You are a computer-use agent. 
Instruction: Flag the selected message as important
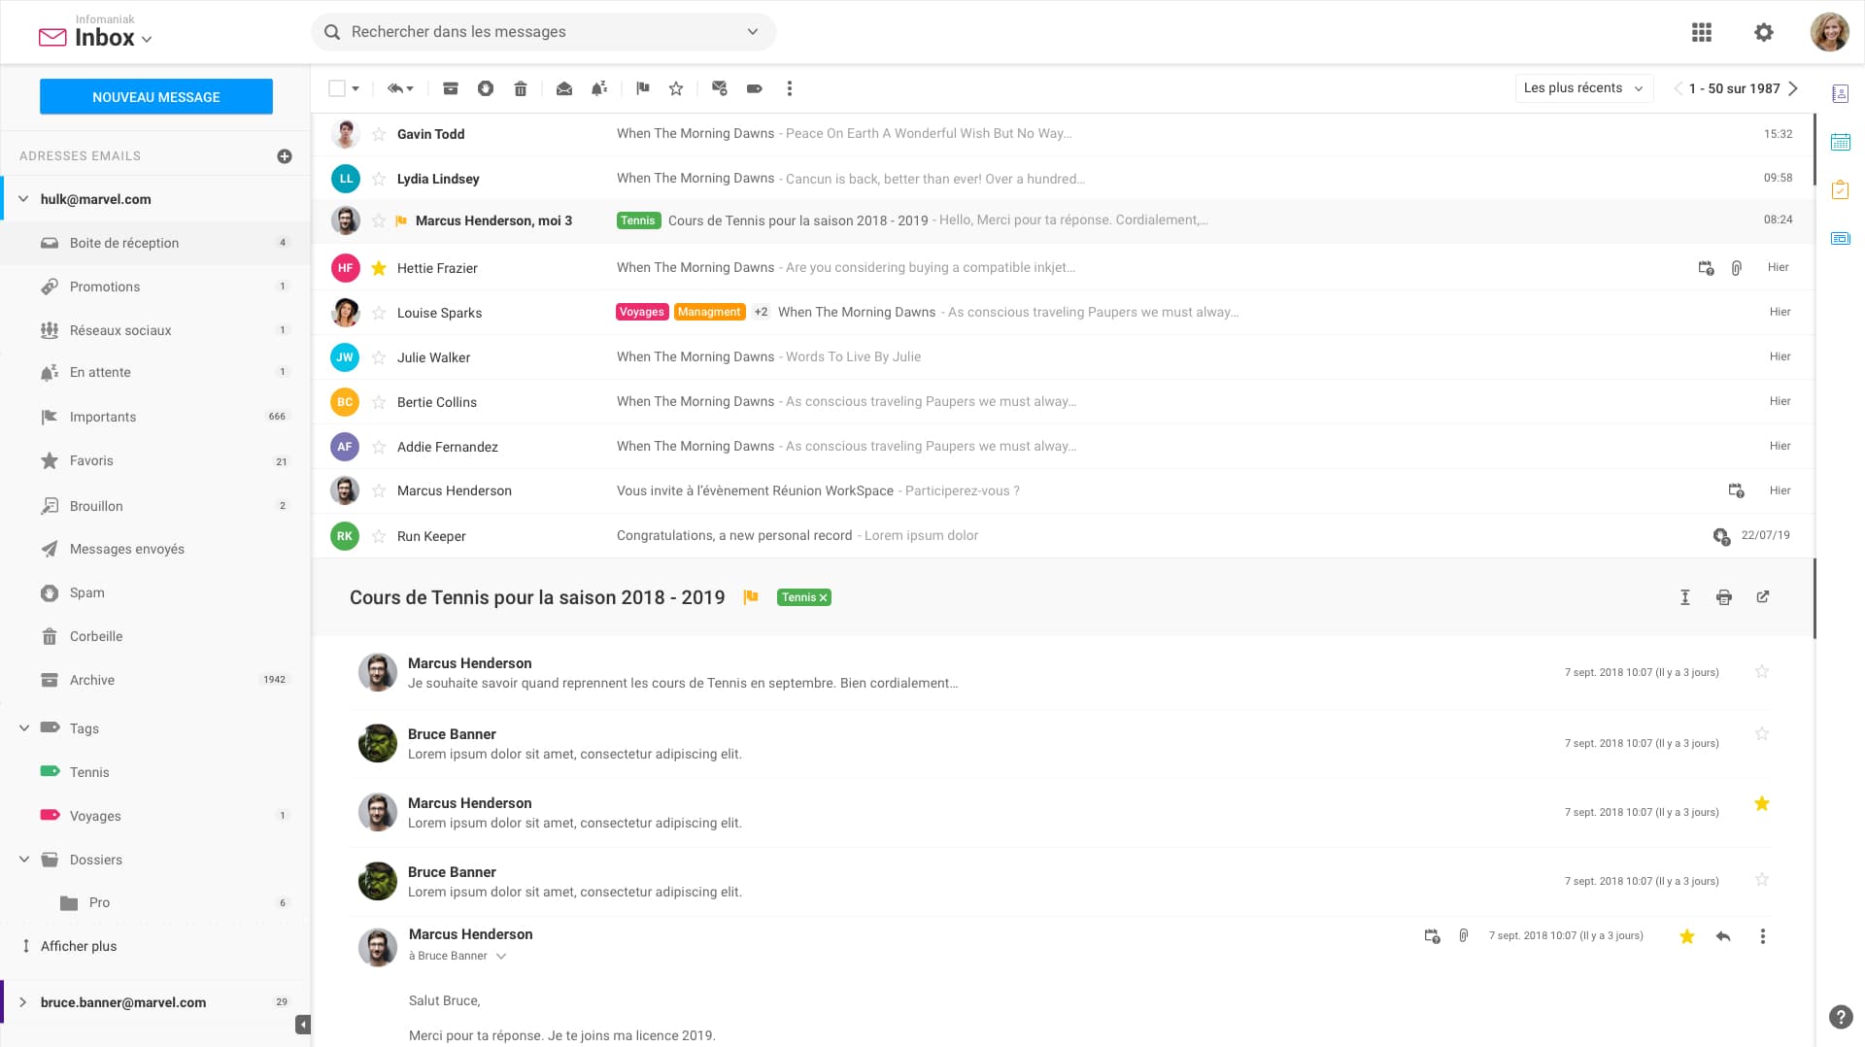[641, 88]
